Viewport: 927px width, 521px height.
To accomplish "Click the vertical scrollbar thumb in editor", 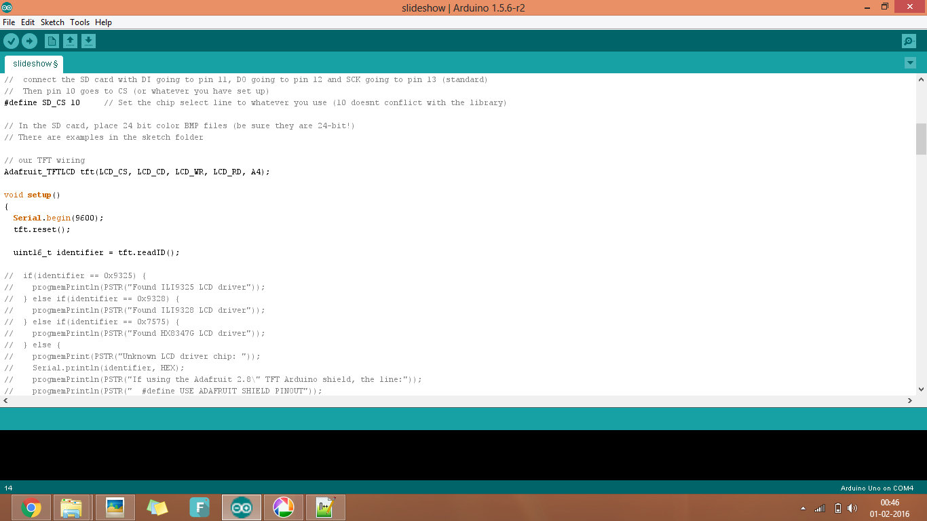I will click(921, 139).
